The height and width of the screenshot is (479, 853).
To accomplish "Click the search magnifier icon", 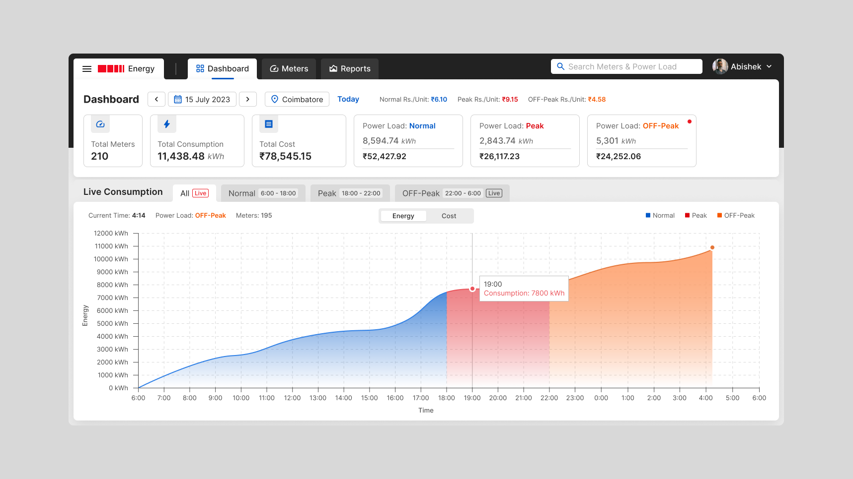I will (561, 66).
